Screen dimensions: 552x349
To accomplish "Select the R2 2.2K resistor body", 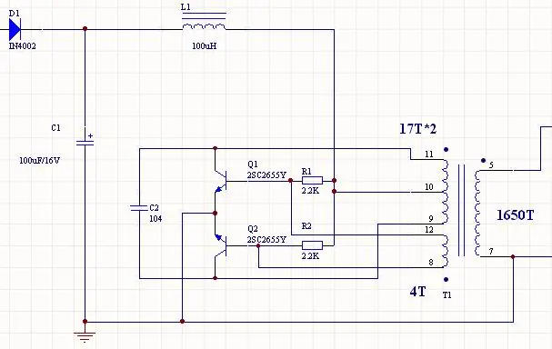I will (x=312, y=245).
